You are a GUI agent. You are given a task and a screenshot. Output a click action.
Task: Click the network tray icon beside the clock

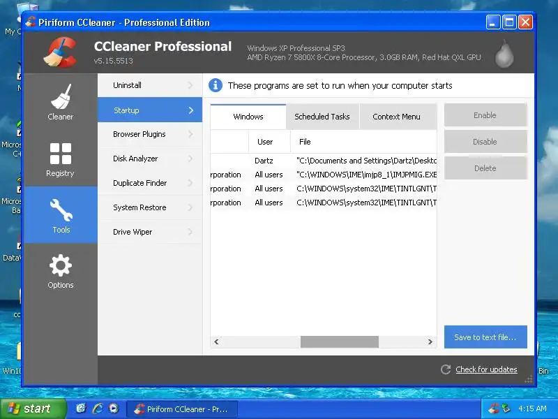(506, 409)
